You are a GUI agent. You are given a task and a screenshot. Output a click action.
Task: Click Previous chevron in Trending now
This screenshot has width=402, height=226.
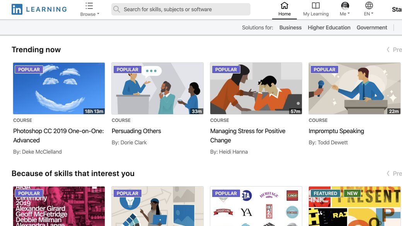(x=388, y=50)
